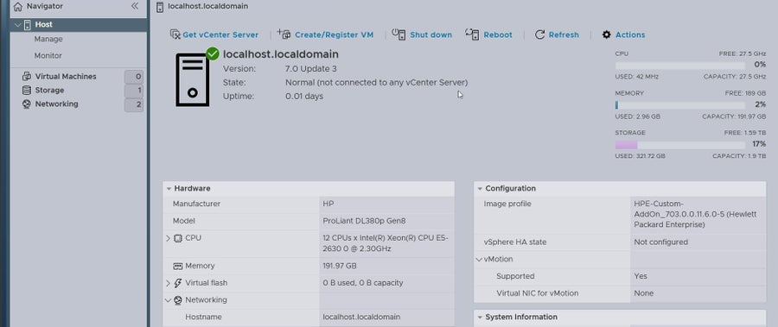Click the Actions gear icon
Screen dimensions: 778x327
(x=606, y=35)
